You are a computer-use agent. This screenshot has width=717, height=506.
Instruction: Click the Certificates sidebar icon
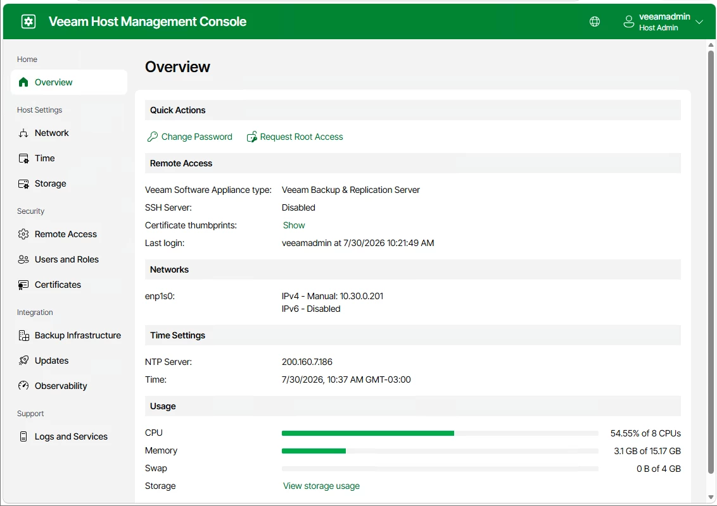[23, 285]
